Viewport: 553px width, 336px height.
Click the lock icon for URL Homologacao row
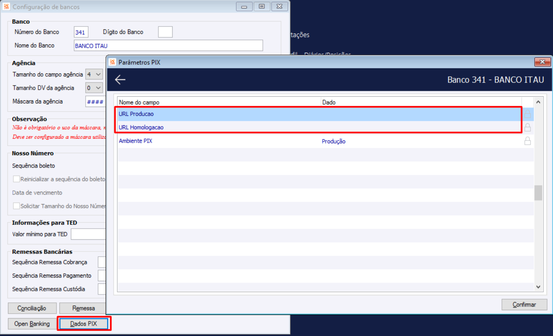[x=528, y=127]
